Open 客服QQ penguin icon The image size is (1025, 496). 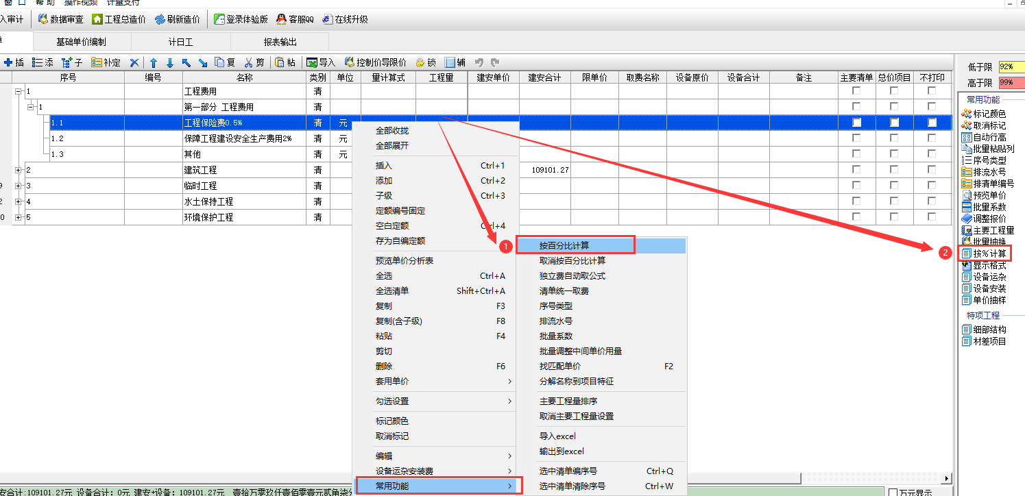click(x=282, y=19)
